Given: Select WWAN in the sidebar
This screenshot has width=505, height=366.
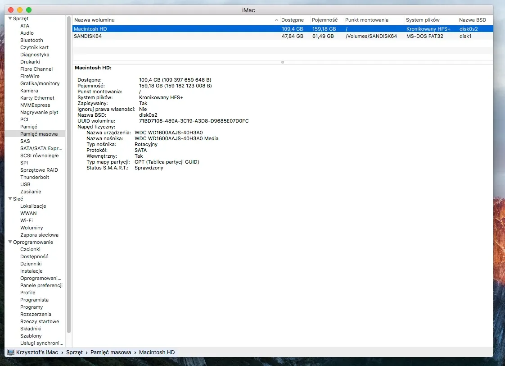Looking at the screenshot, I should point(28,213).
